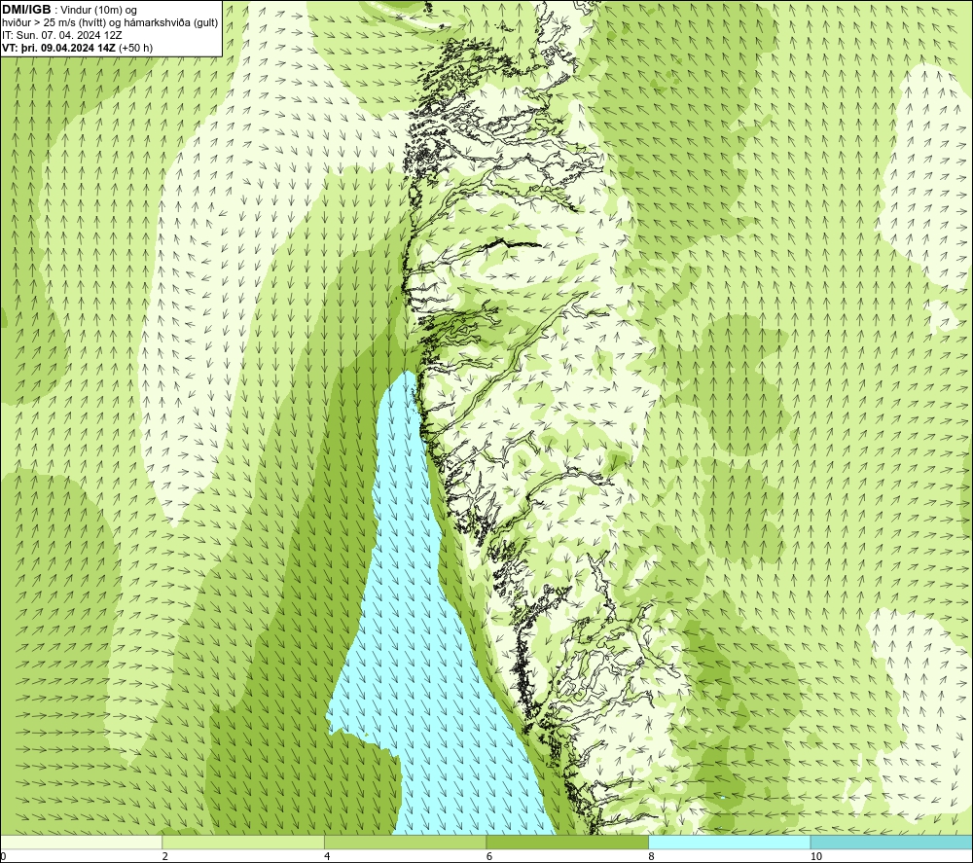The width and height of the screenshot is (973, 863).
Task: Click the medium green 4–6 m/s swatch
Action: [x=405, y=842]
